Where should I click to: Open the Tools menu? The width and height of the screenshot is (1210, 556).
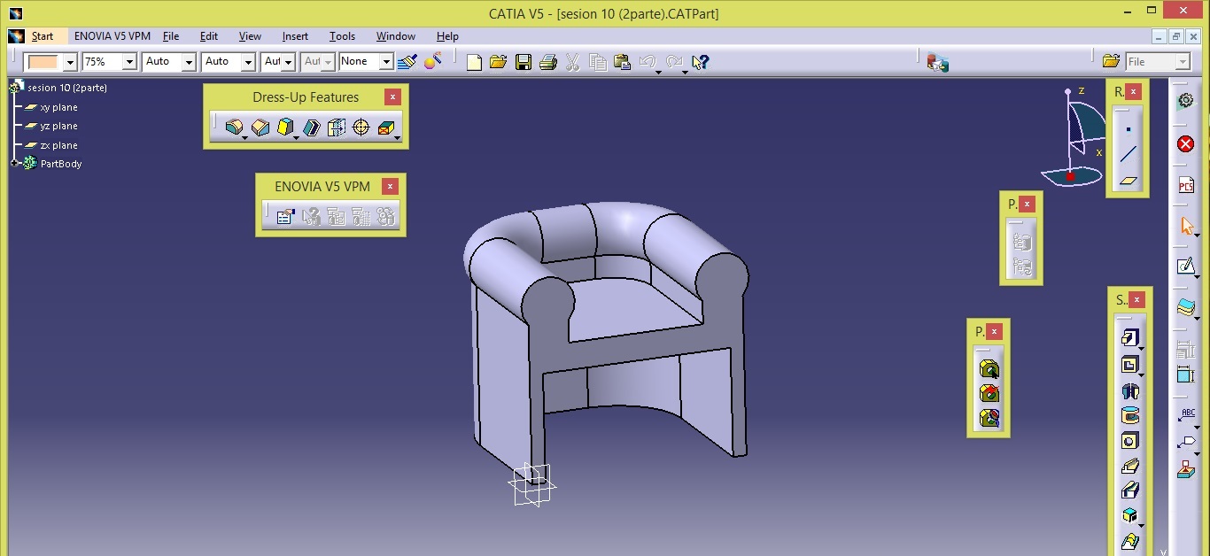(342, 36)
